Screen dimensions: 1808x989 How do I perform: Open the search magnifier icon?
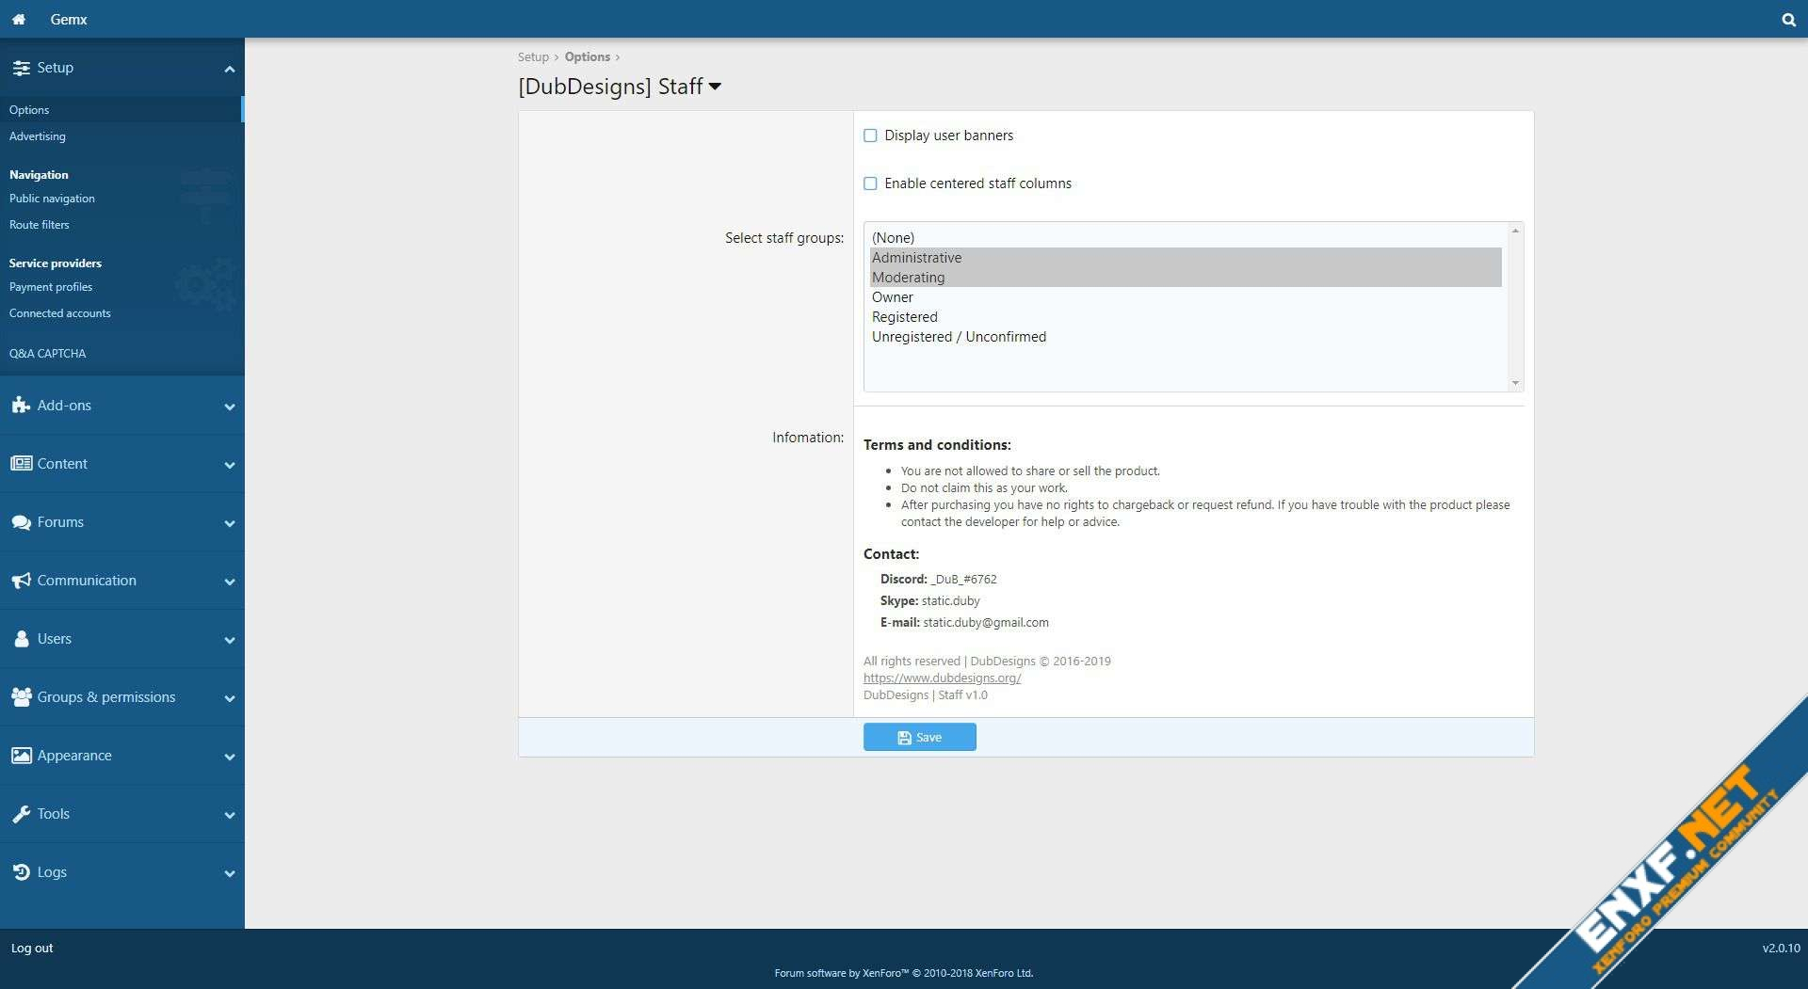pos(1788,20)
